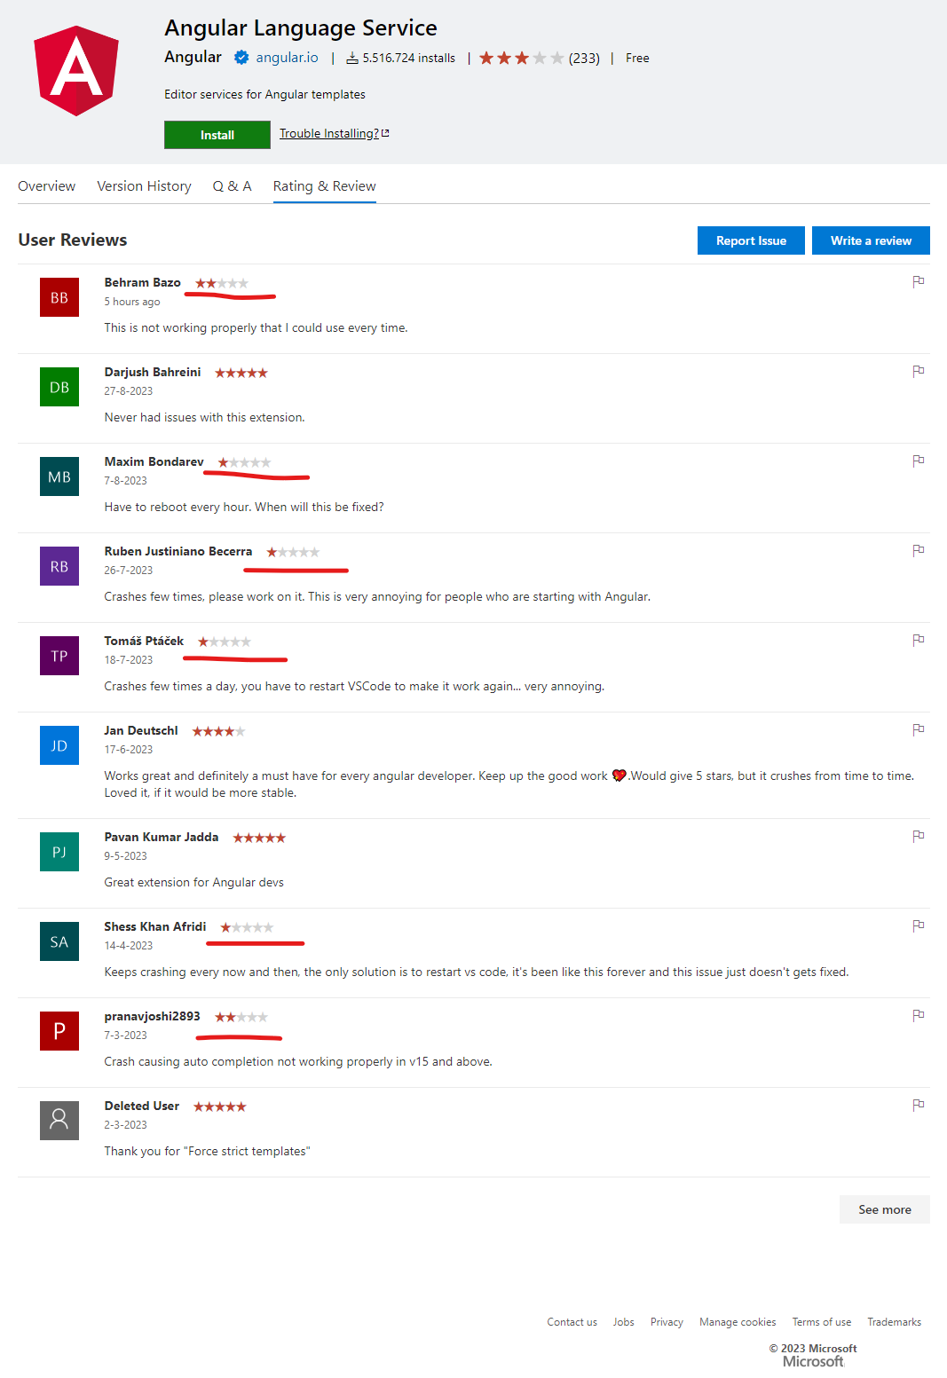947x1378 pixels.
Task: Click Write a review
Action: pos(871,240)
